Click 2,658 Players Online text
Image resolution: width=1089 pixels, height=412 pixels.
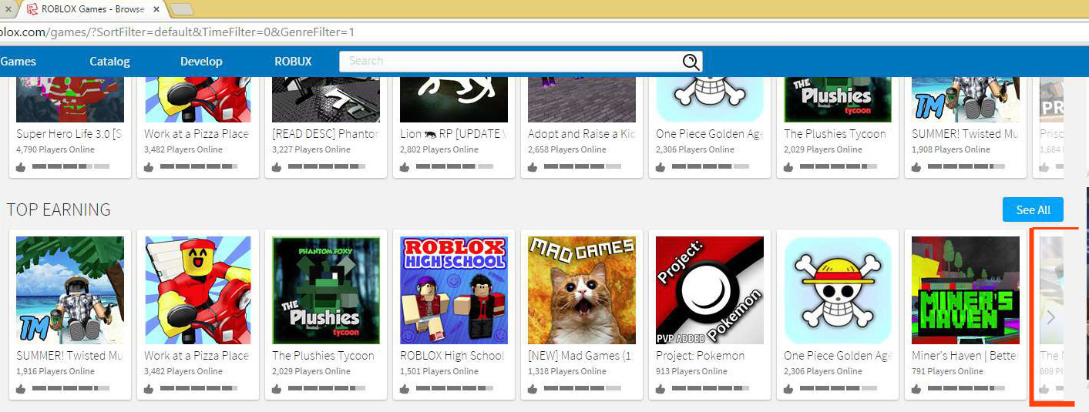tap(567, 149)
